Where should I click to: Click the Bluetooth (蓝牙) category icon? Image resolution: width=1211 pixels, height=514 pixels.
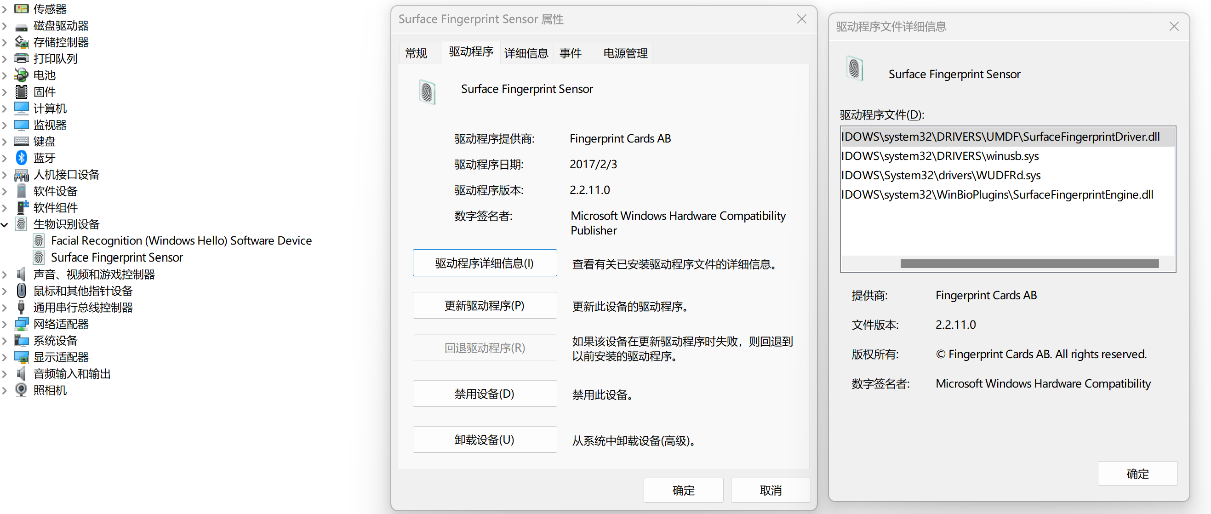point(21,158)
